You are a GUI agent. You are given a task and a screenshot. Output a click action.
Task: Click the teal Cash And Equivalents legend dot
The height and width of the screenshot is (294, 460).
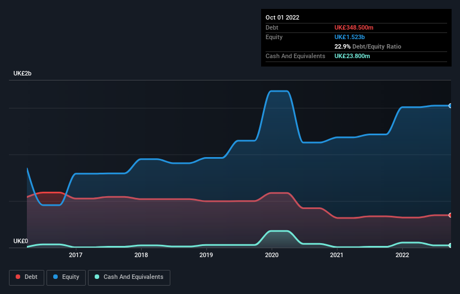coord(97,277)
